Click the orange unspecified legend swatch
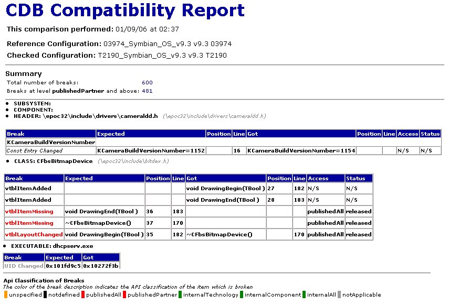This screenshot has width=449, height=306. click(6, 294)
